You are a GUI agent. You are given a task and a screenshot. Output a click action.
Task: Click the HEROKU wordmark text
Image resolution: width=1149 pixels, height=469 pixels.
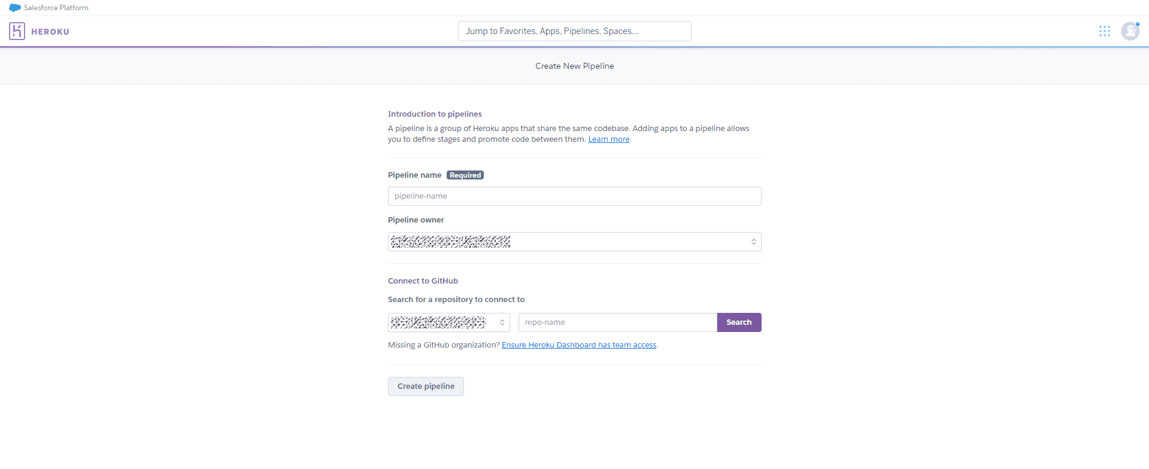(50, 32)
